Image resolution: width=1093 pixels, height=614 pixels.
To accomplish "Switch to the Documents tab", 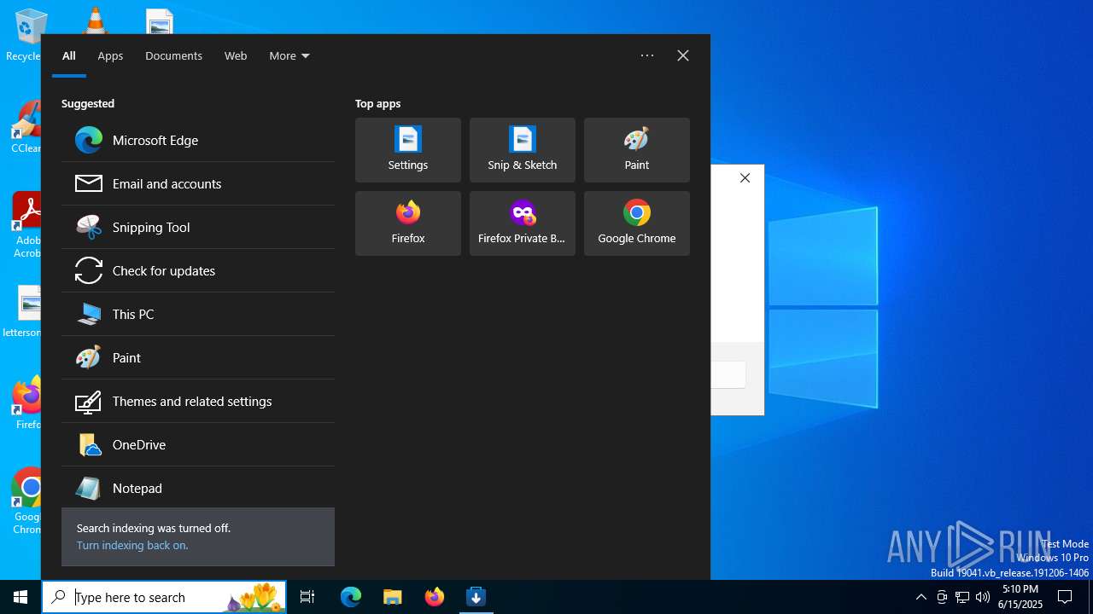I will pyautogui.click(x=173, y=55).
